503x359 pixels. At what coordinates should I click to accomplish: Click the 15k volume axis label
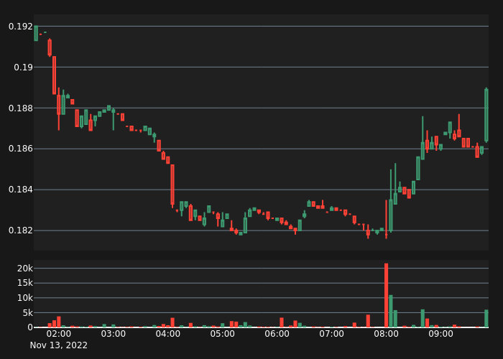[24, 283]
